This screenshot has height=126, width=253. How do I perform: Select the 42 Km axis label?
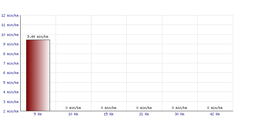click(x=215, y=114)
